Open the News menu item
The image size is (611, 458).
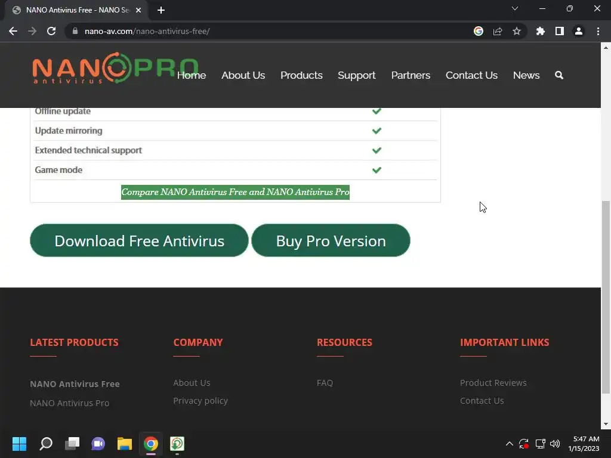point(526,75)
